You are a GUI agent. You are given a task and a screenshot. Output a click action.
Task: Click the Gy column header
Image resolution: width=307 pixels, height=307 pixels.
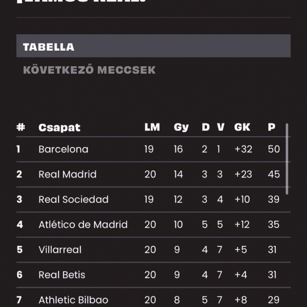click(181, 128)
